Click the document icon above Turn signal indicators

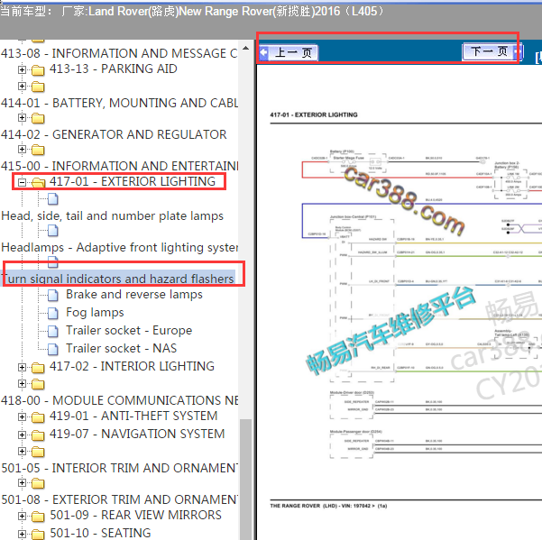(x=53, y=262)
